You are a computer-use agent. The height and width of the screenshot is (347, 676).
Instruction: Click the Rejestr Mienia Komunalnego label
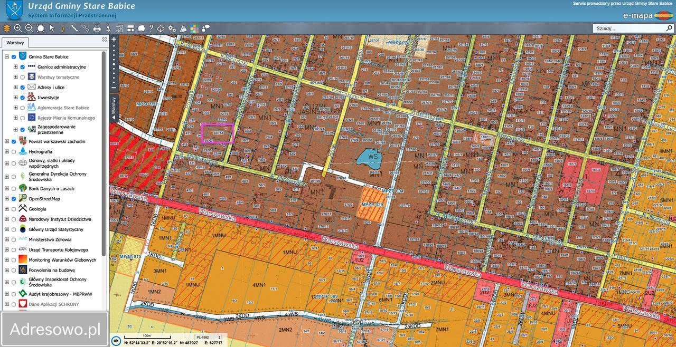tap(66, 118)
